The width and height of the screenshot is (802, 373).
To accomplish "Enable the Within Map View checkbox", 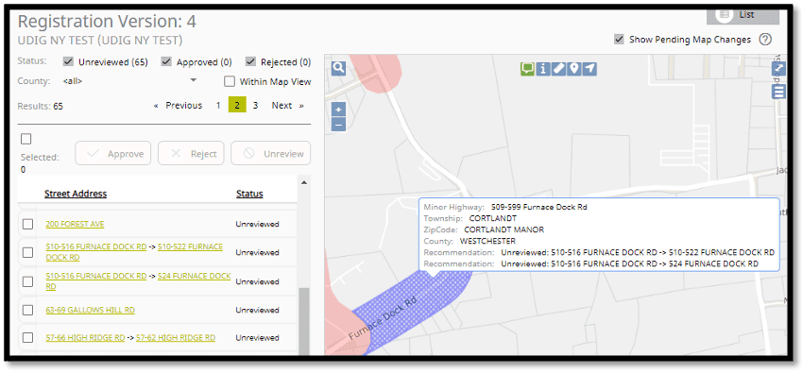I will (230, 82).
